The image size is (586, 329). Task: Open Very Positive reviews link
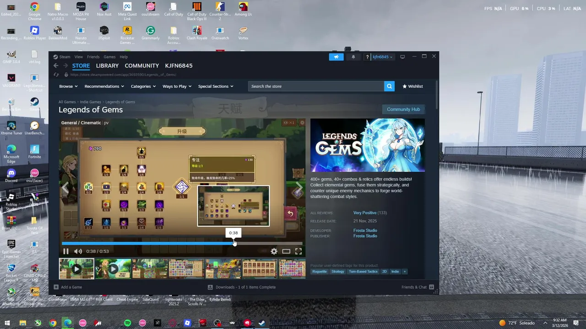point(365,213)
